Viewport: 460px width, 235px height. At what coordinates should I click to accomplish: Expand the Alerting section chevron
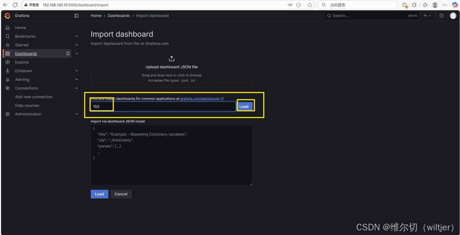pos(77,79)
